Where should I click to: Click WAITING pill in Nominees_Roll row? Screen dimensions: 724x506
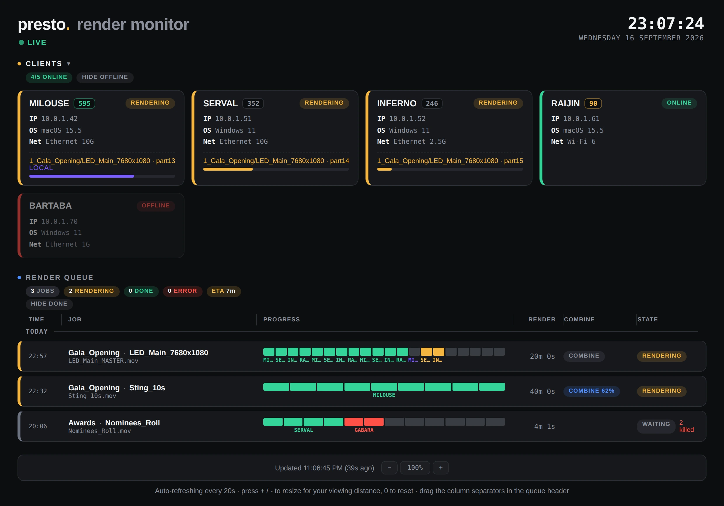(x=656, y=426)
